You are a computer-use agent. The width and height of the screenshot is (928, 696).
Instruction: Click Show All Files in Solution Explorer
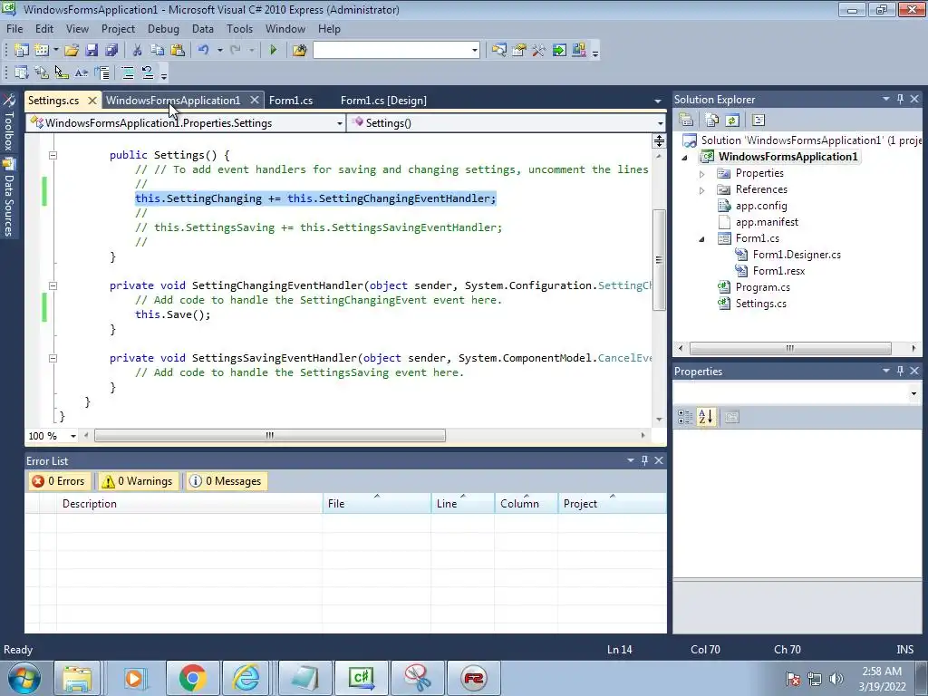click(x=712, y=121)
